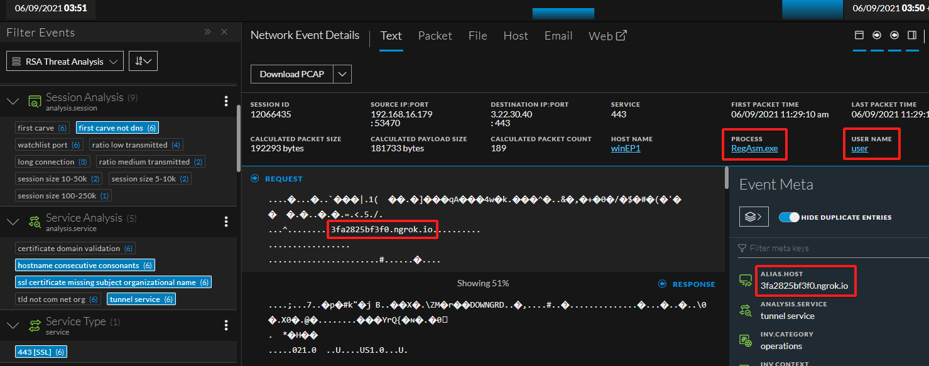The height and width of the screenshot is (366, 929).
Task: Open Session Analysis kebab menu
Action: [x=226, y=101]
